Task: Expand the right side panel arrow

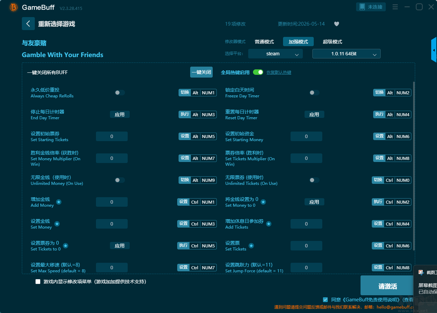Action: [x=434, y=50]
